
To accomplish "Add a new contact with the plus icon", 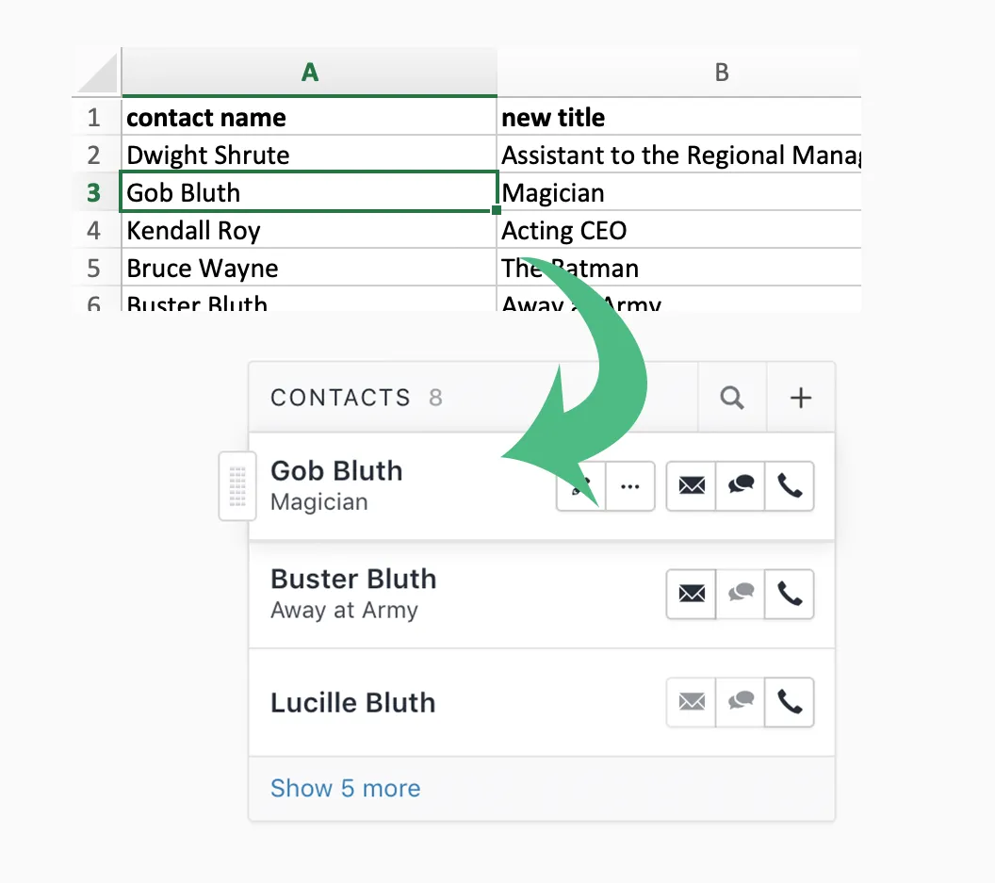I will pyautogui.click(x=801, y=398).
